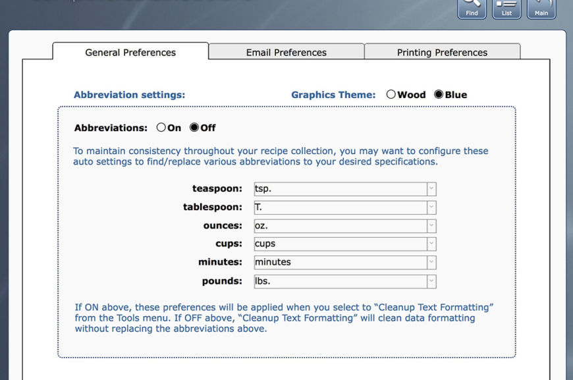Open the teaspoon abbreviation dropdown
This screenshot has width=573, height=380.
coord(431,189)
